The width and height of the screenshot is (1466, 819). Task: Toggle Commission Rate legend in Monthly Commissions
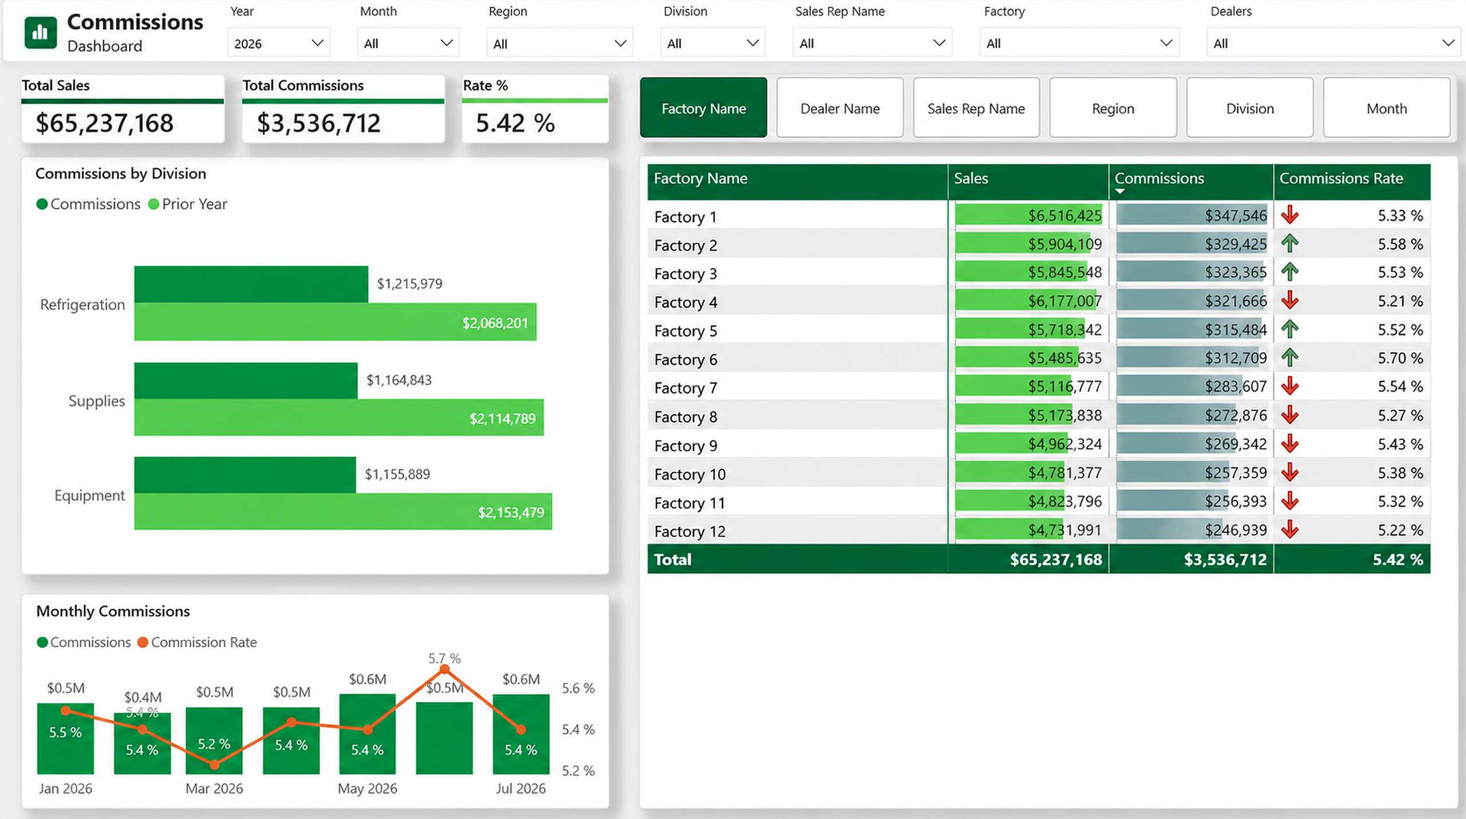(198, 642)
